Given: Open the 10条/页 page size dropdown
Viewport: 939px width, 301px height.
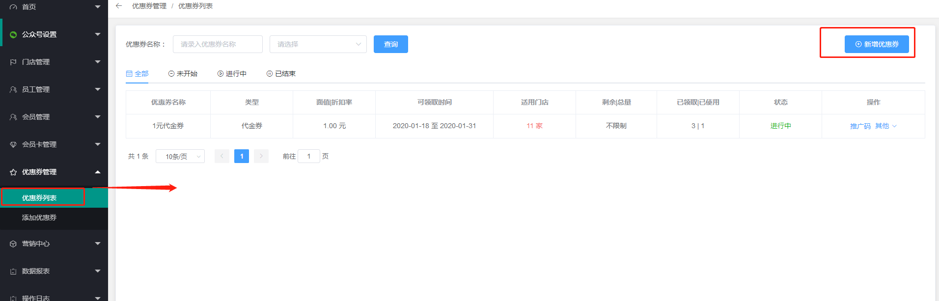Looking at the screenshot, I should click(x=180, y=156).
